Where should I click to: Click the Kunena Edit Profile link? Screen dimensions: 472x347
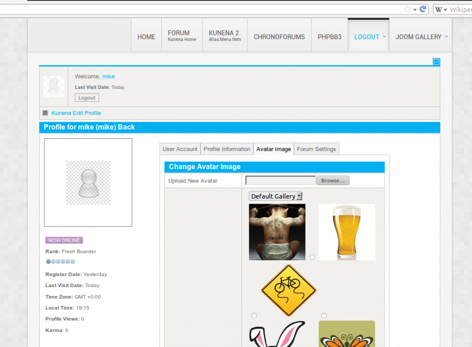coord(76,113)
